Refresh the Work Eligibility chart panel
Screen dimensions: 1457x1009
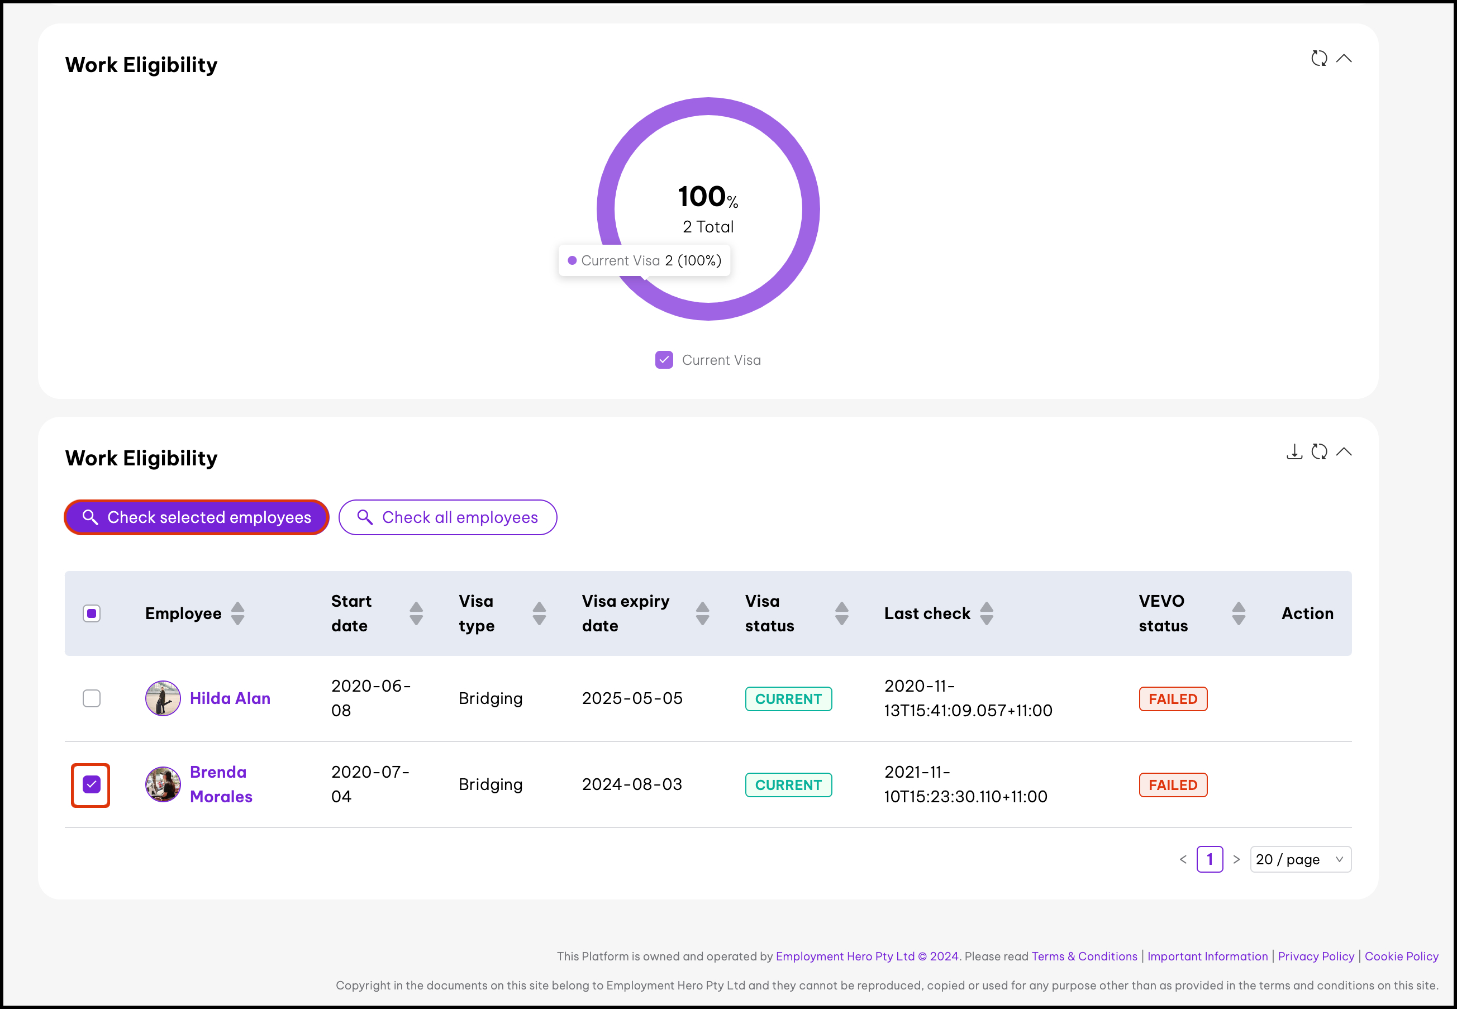pyautogui.click(x=1318, y=59)
